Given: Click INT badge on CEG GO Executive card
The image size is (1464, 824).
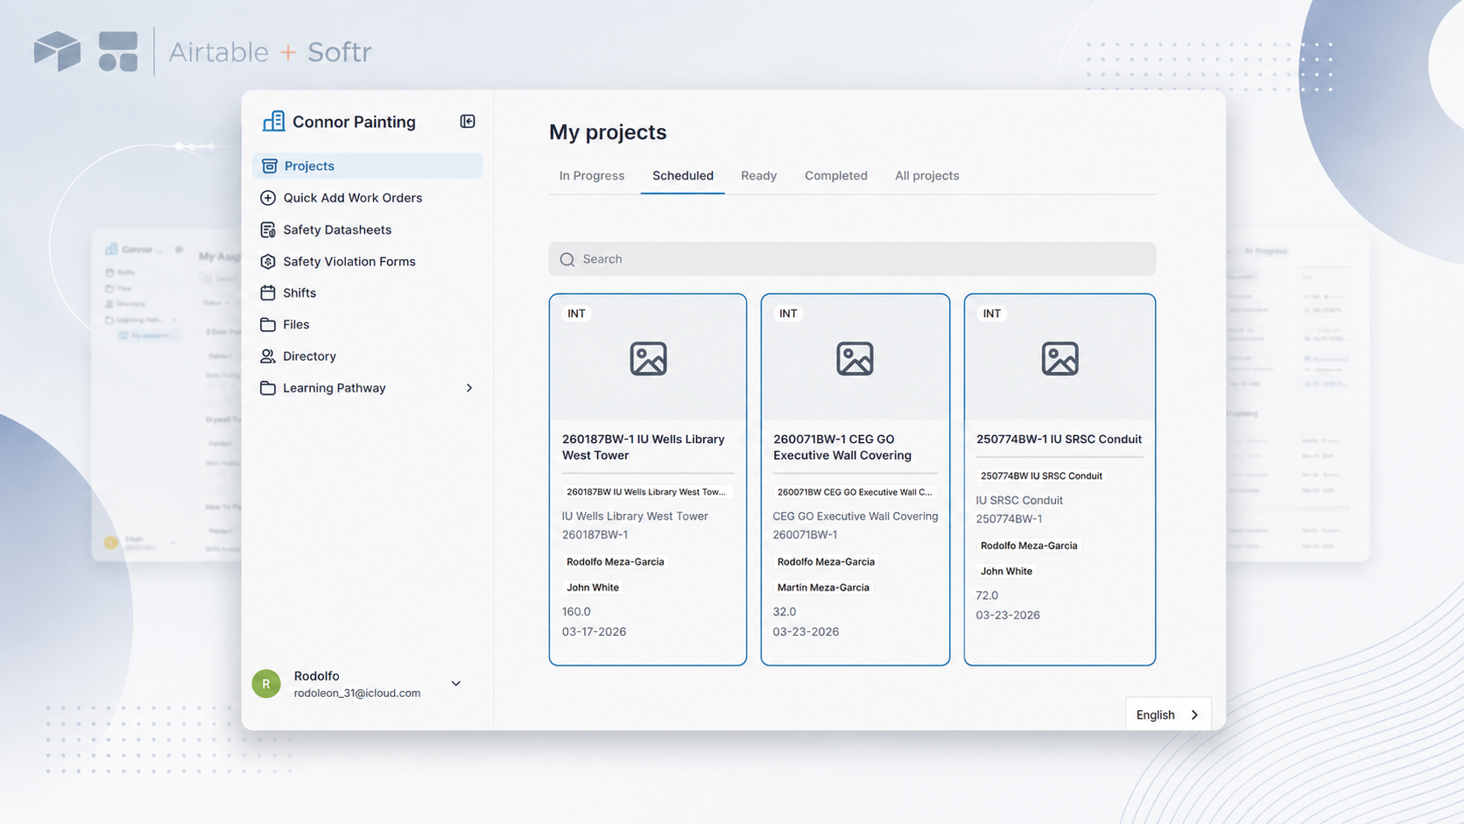Looking at the screenshot, I should 788,313.
